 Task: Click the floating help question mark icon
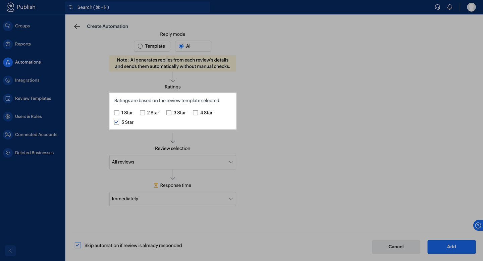click(478, 225)
